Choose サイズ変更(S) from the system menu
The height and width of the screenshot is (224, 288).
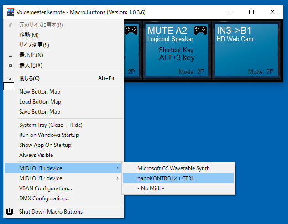[x=63, y=45]
